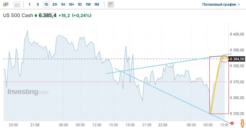Click the US 500 Cash title
This screenshot has width=246, height=128.
pyautogui.click(x=18, y=15)
